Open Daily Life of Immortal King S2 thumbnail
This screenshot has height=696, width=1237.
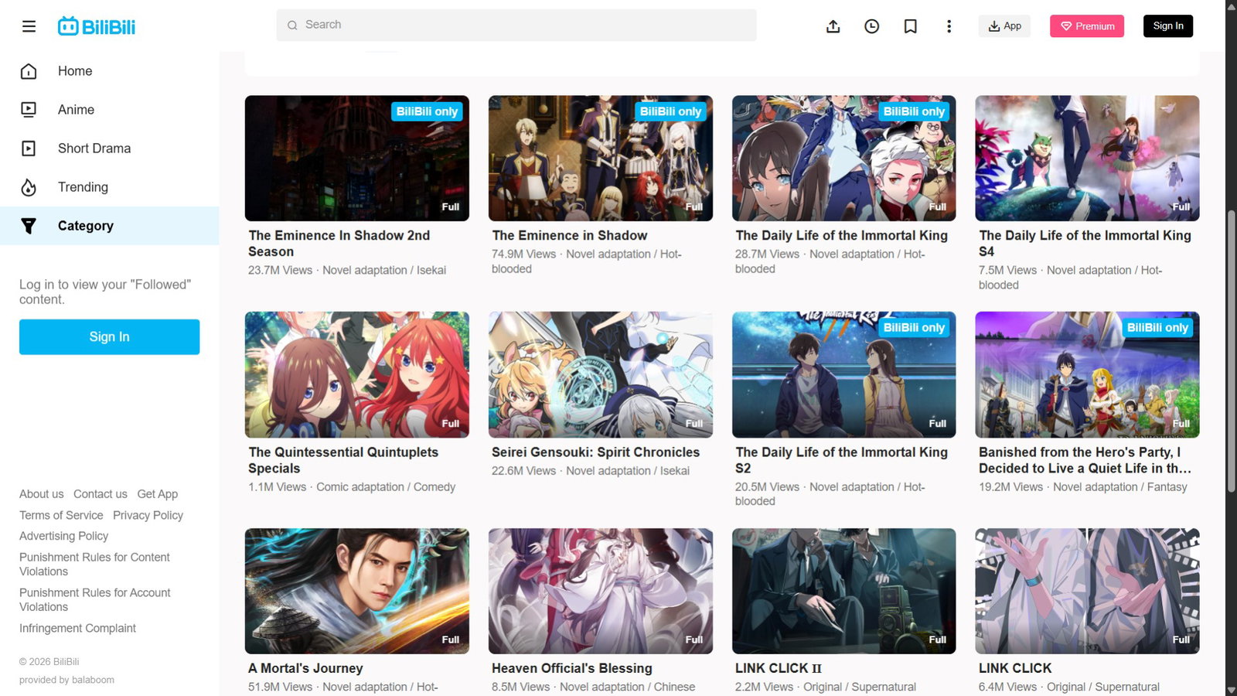[x=844, y=375]
